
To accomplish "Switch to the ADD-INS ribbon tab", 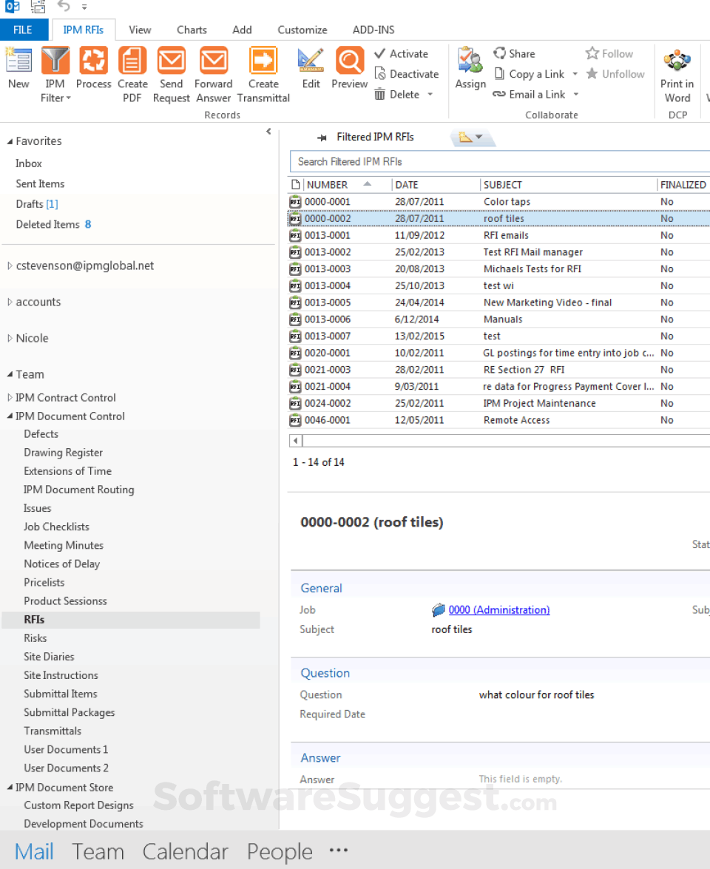I will (373, 30).
